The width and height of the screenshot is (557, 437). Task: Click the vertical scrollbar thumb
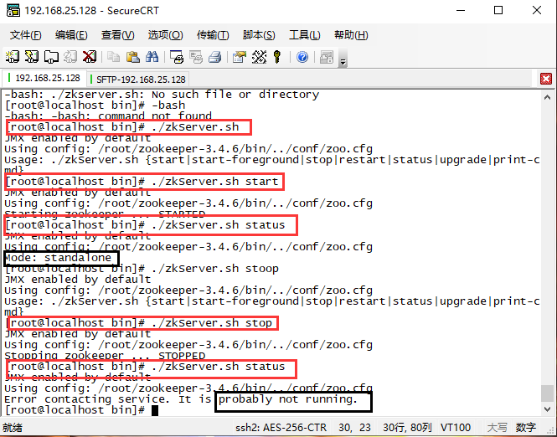click(x=547, y=393)
